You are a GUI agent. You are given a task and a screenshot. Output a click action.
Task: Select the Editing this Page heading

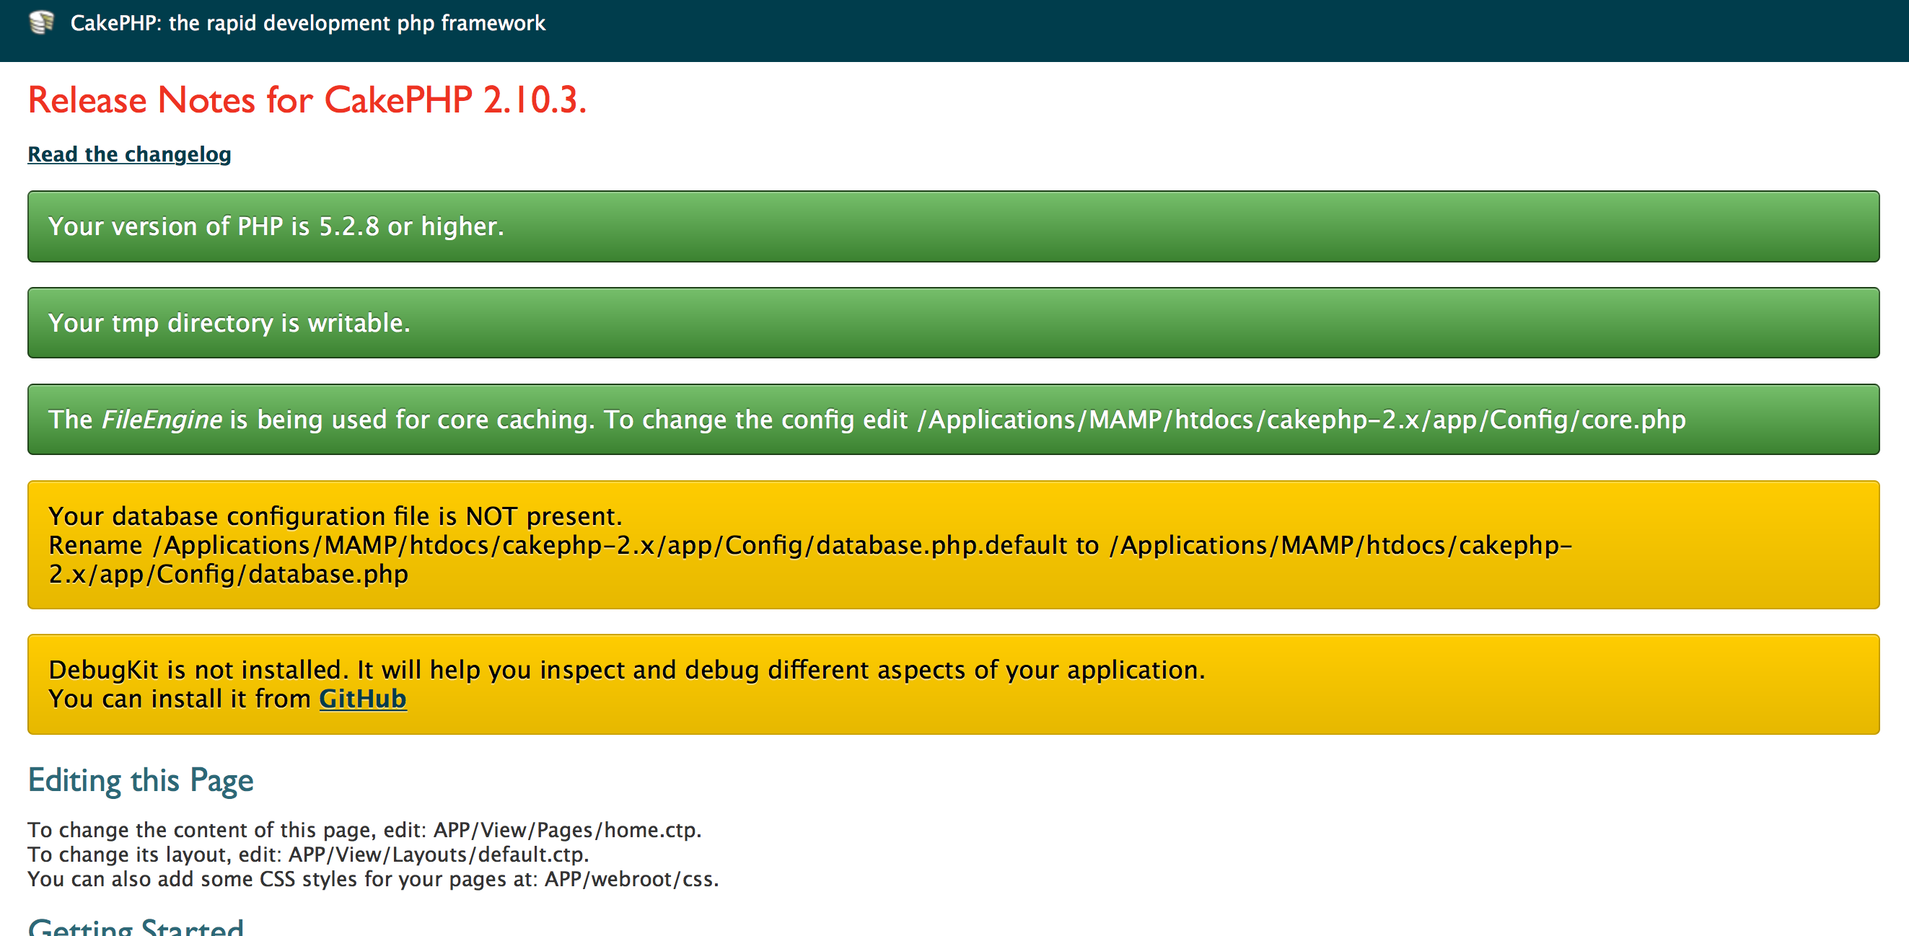pyautogui.click(x=140, y=780)
